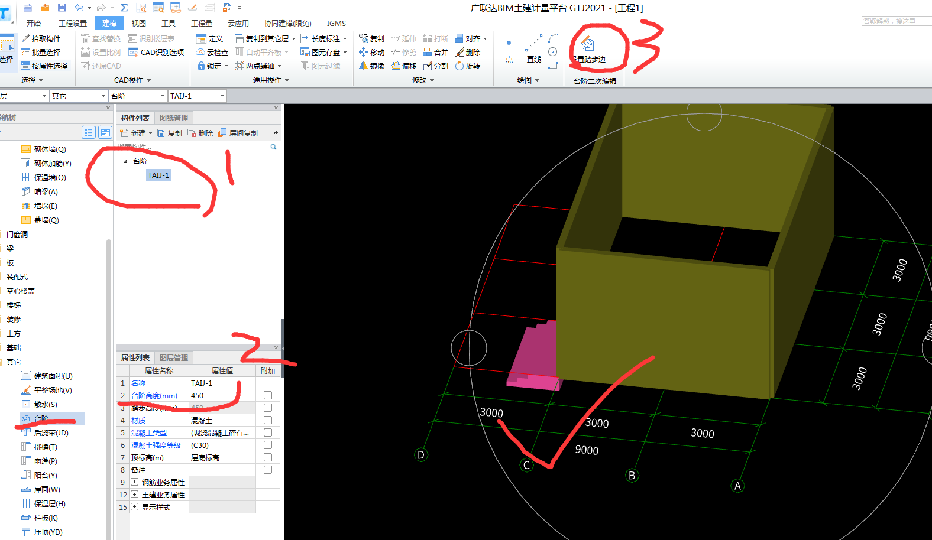The width and height of the screenshot is (932, 540).
Task: Open the 对齐 align dropdown
Action: tap(485, 38)
